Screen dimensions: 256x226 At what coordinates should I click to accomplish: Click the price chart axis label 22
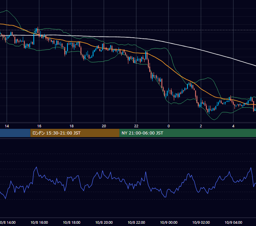[x=136, y=126]
